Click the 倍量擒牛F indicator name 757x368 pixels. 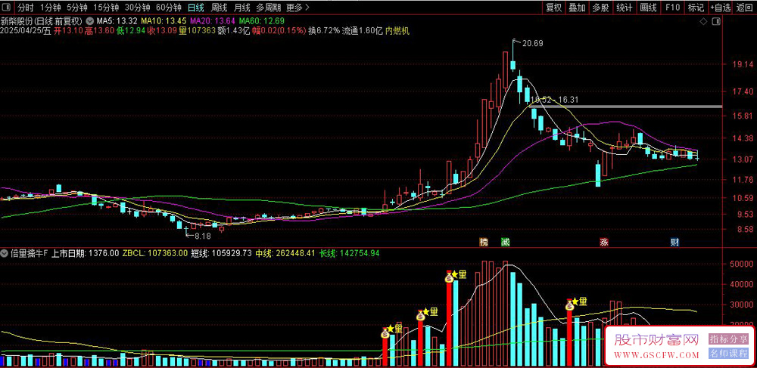[30, 253]
